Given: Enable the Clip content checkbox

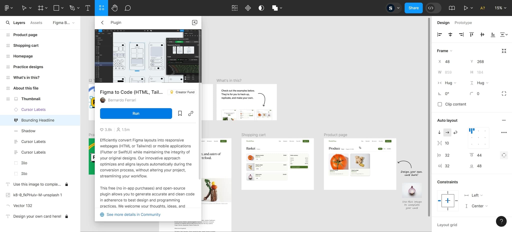Looking at the screenshot, I should coord(440,104).
